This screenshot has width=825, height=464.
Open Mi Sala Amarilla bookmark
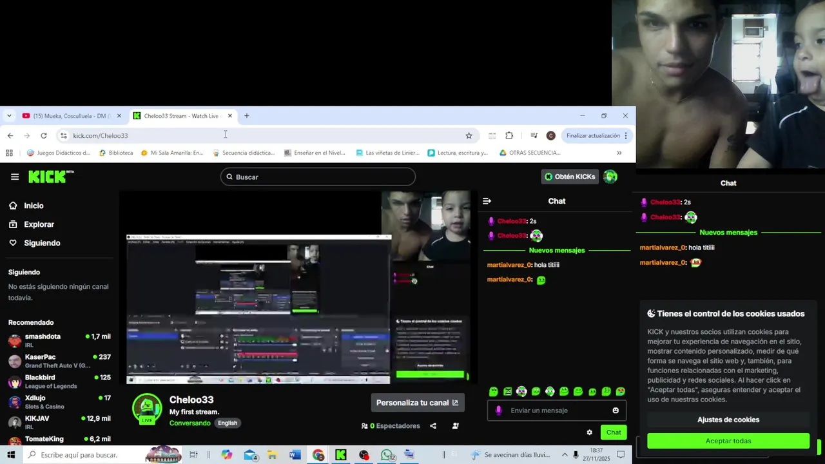pos(172,153)
